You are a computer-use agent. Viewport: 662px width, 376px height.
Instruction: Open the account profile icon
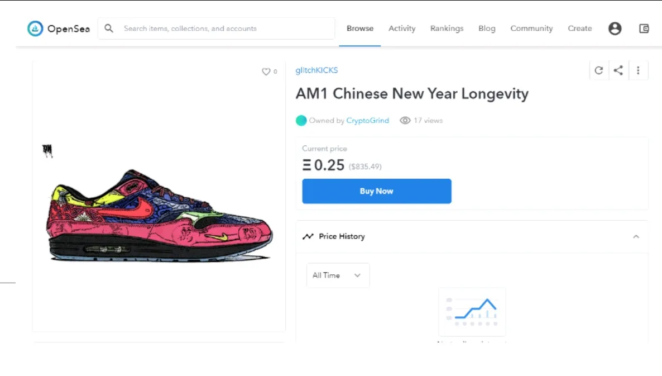pos(615,28)
